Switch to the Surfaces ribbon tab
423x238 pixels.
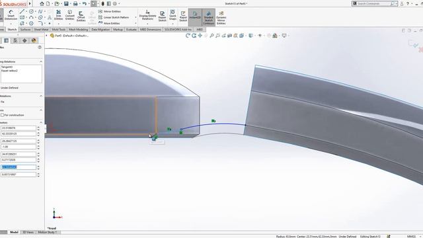tap(25, 29)
